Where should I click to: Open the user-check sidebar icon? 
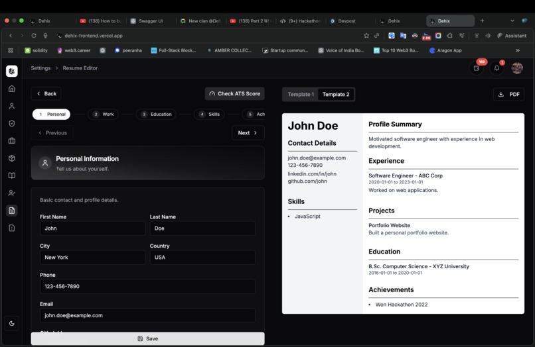click(x=11, y=193)
